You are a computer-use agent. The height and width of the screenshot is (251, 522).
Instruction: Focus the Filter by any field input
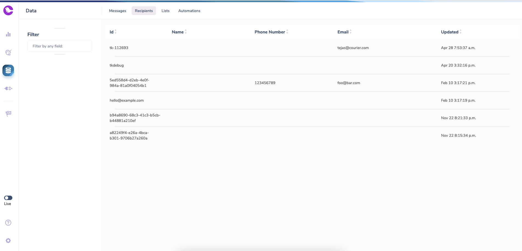click(60, 46)
